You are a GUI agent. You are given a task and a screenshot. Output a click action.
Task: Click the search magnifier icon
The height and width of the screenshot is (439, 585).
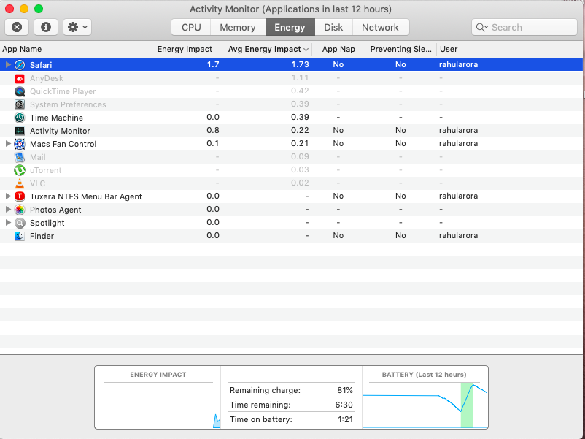481,27
